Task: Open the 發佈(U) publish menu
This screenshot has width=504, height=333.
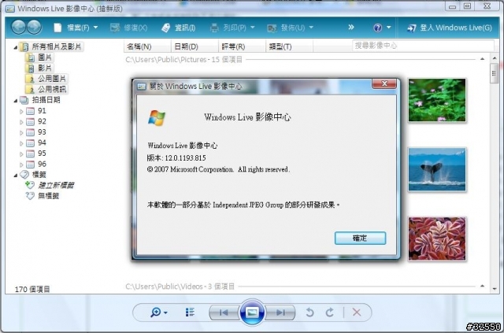Action: [291, 28]
